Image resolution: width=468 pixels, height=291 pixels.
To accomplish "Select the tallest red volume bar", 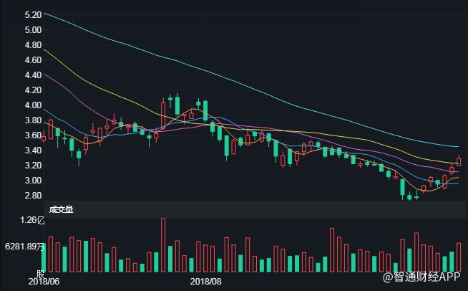I will click(x=163, y=244).
